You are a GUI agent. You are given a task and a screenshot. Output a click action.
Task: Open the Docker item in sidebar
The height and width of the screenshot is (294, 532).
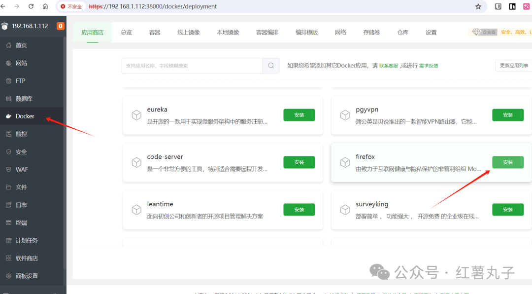pos(25,116)
